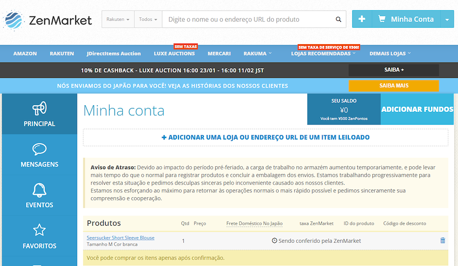Open JDirectItems Auction menu item
Image resolution: width=458 pixels, height=266 pixels.
click(x=113, y=53)
